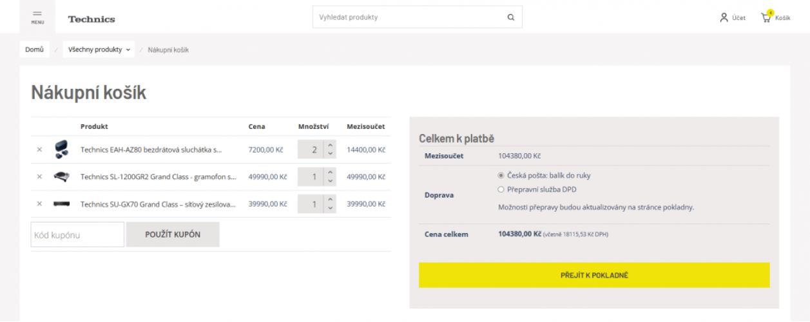The width and height of the screenshot is (810, 322).
Task: Go to the Domů breadcrumb
Action: (x=34, y=50)
